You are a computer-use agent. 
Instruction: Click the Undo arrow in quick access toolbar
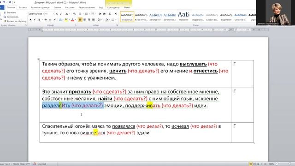click(4, 2)
